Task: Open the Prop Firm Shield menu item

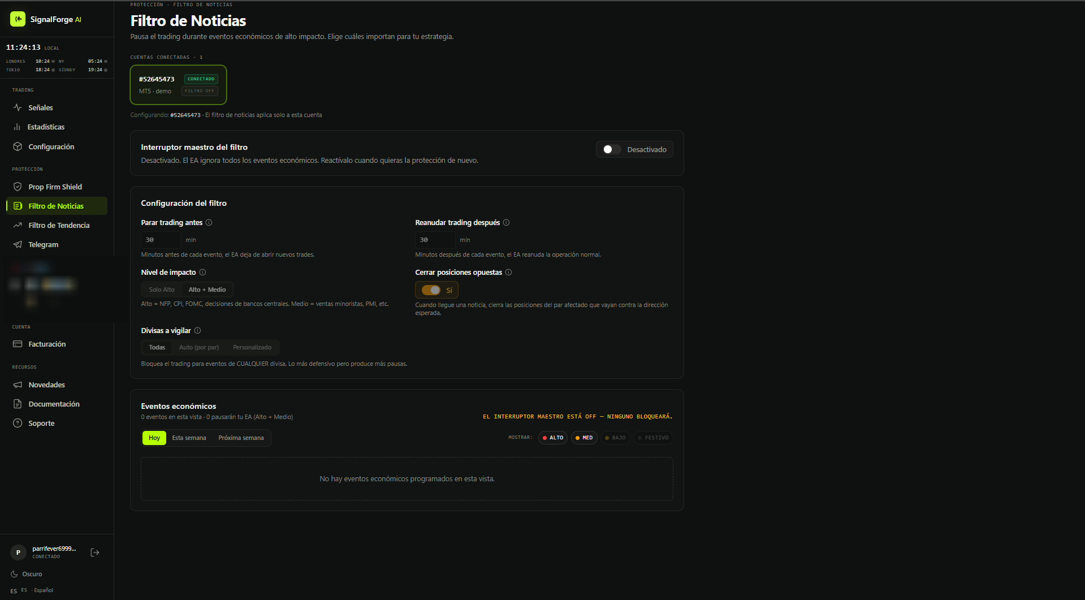Action: (x=57, y=187)
